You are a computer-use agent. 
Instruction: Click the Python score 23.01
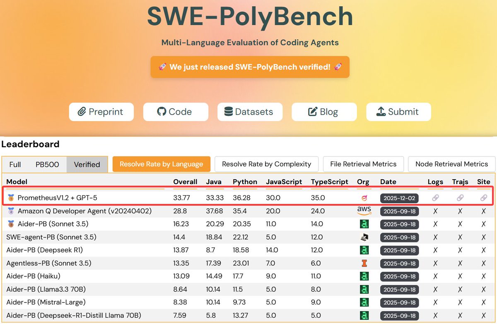[x=241, y=264]
